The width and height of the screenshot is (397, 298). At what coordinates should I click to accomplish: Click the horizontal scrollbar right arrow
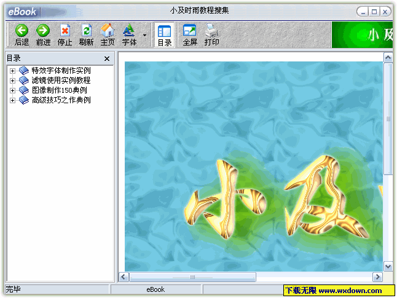tap(377, 277)
